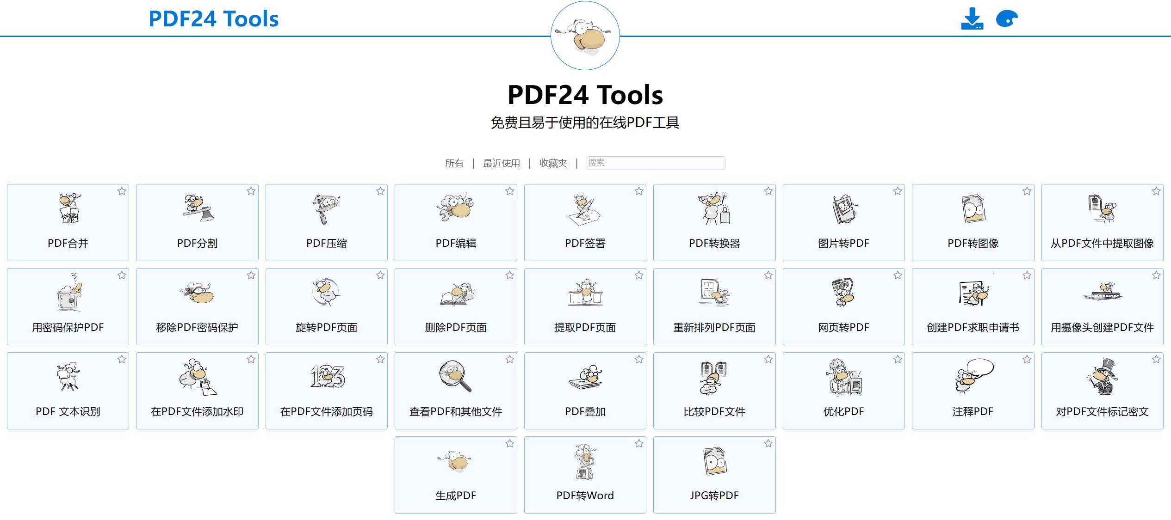The image size is (1171, 520).
Task: Open the 用摄像头创建PDF文件 tool icon
Action: click(x=1103, y=292)
